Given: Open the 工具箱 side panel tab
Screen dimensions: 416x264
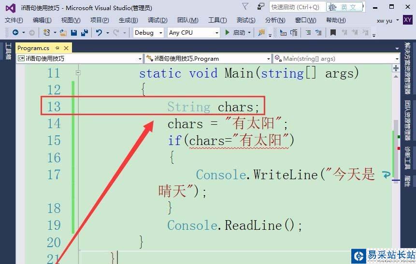Looking at the screenshot, I should click(x=8, y=51).
